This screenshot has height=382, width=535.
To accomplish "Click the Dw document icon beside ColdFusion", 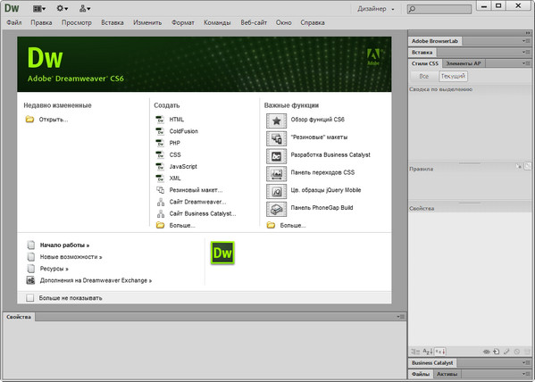I will coord(160,131).
